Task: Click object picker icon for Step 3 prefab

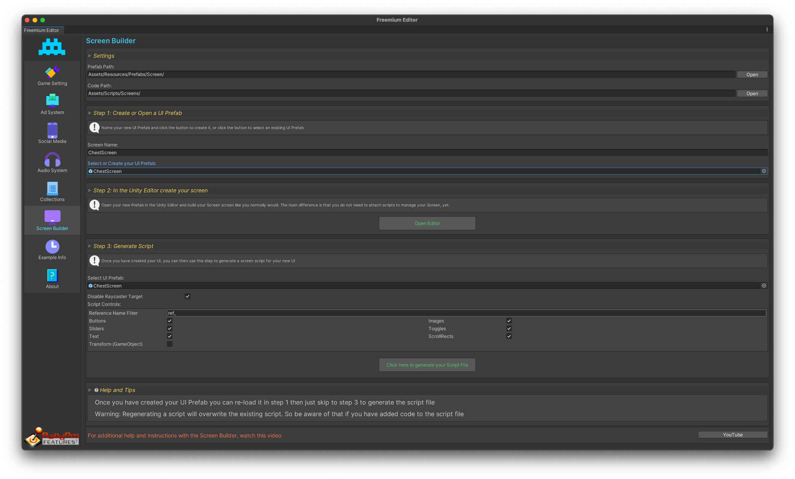Action: click(763, 285)
